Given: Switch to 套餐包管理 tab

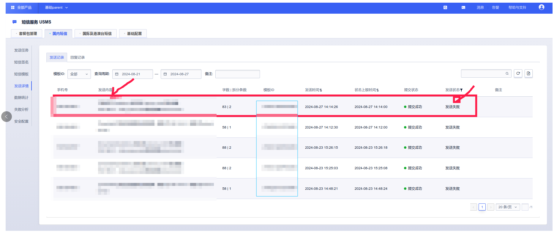Looking at the screenshot, I should (x=26, y=34).
